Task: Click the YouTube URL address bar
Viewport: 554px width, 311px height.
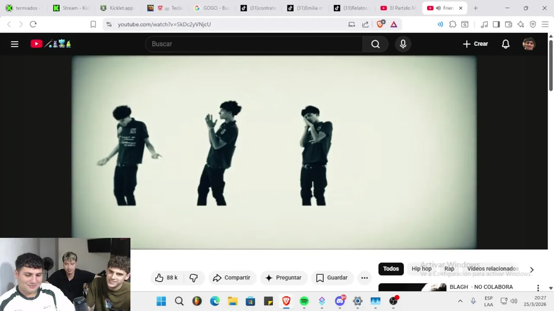Action: tap(164, 24)
